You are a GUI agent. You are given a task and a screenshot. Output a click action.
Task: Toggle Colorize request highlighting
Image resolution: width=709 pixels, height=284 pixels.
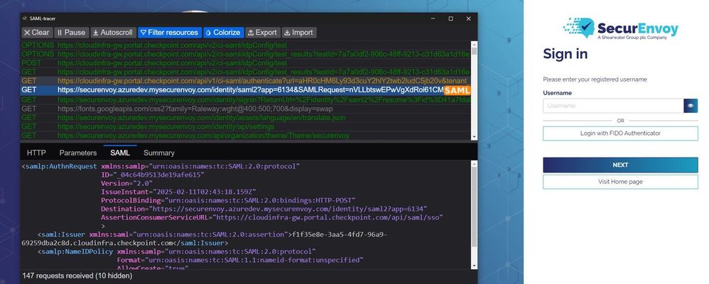[x=223, y=33]
